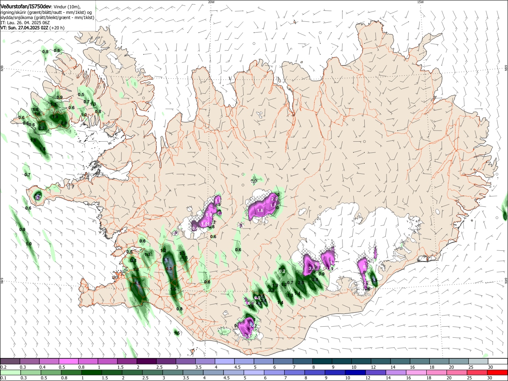Click the 5.5 value in the southeast green patch
The image size is (508, 381).
point(374,280)
